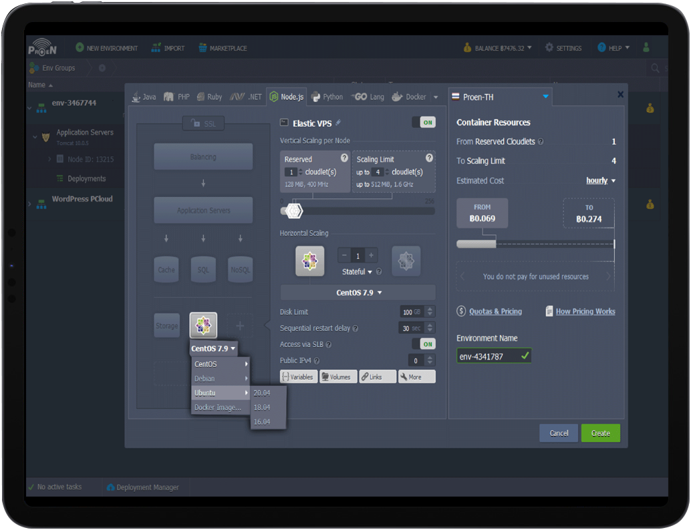Open the CentOS 7.9 tag bar dropdown

point(358,293)
